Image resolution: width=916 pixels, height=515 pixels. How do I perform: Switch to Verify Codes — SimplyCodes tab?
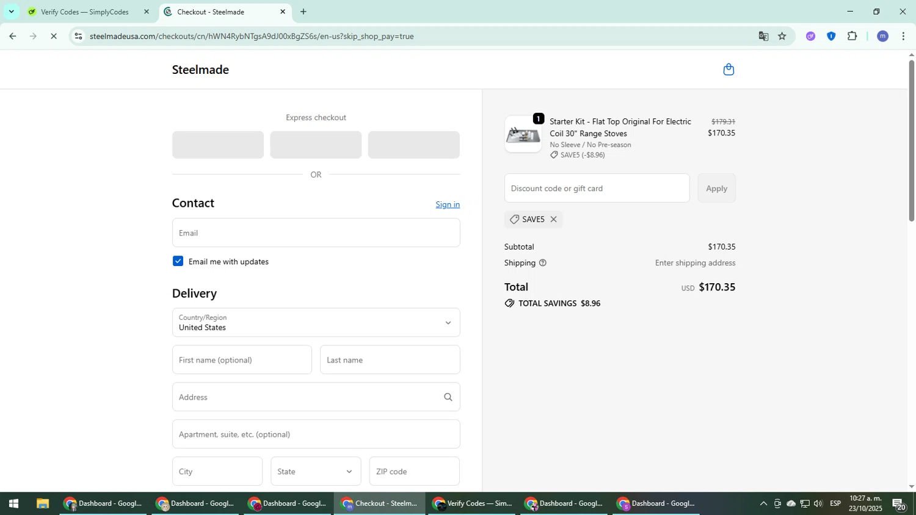[x=85, y=12]
